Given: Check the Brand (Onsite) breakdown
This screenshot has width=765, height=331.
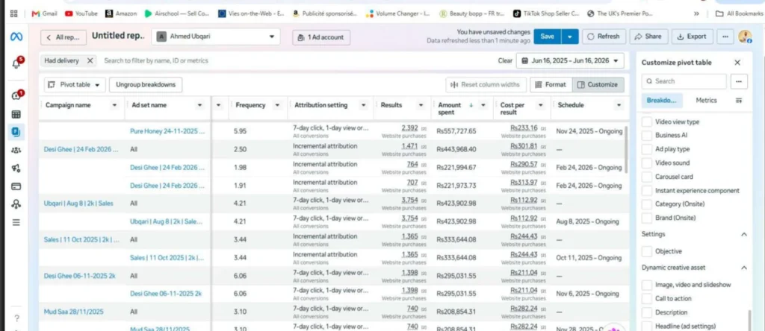Looking at the screenshot, I should pos(646,218).
